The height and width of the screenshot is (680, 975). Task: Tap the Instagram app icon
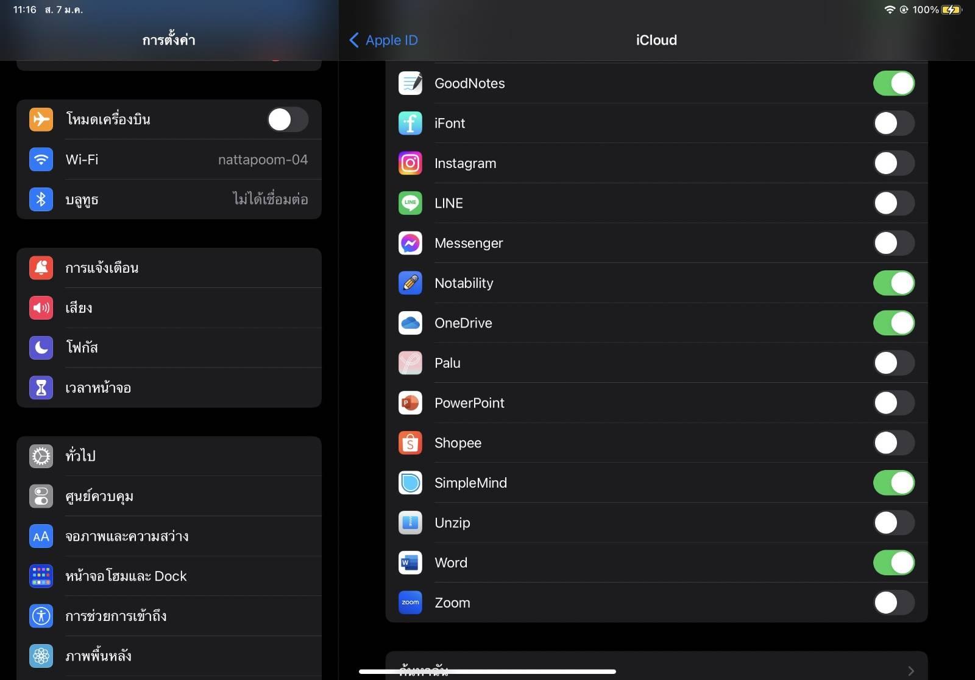410,163
